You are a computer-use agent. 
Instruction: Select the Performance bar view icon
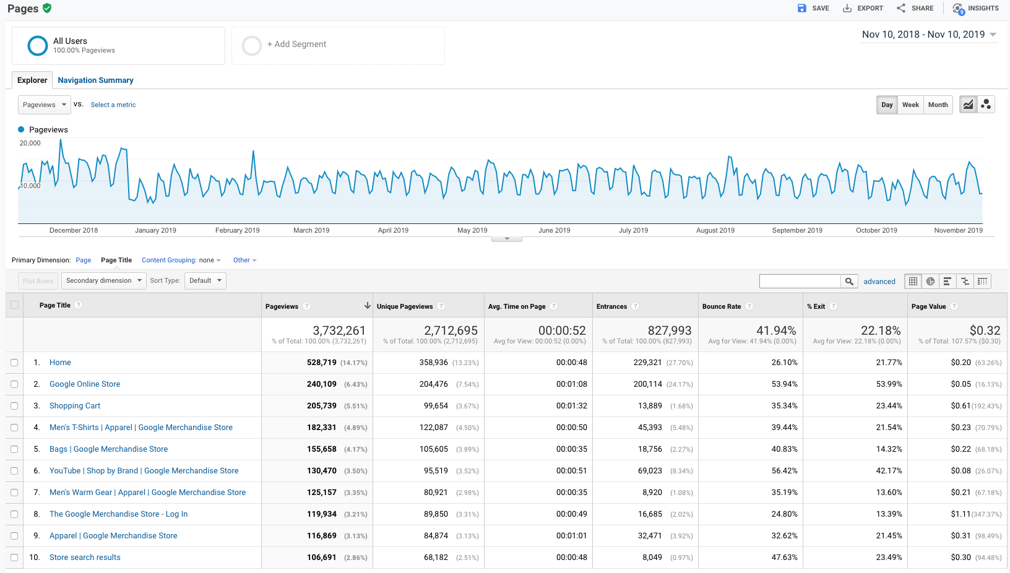(x=947, y=282)
